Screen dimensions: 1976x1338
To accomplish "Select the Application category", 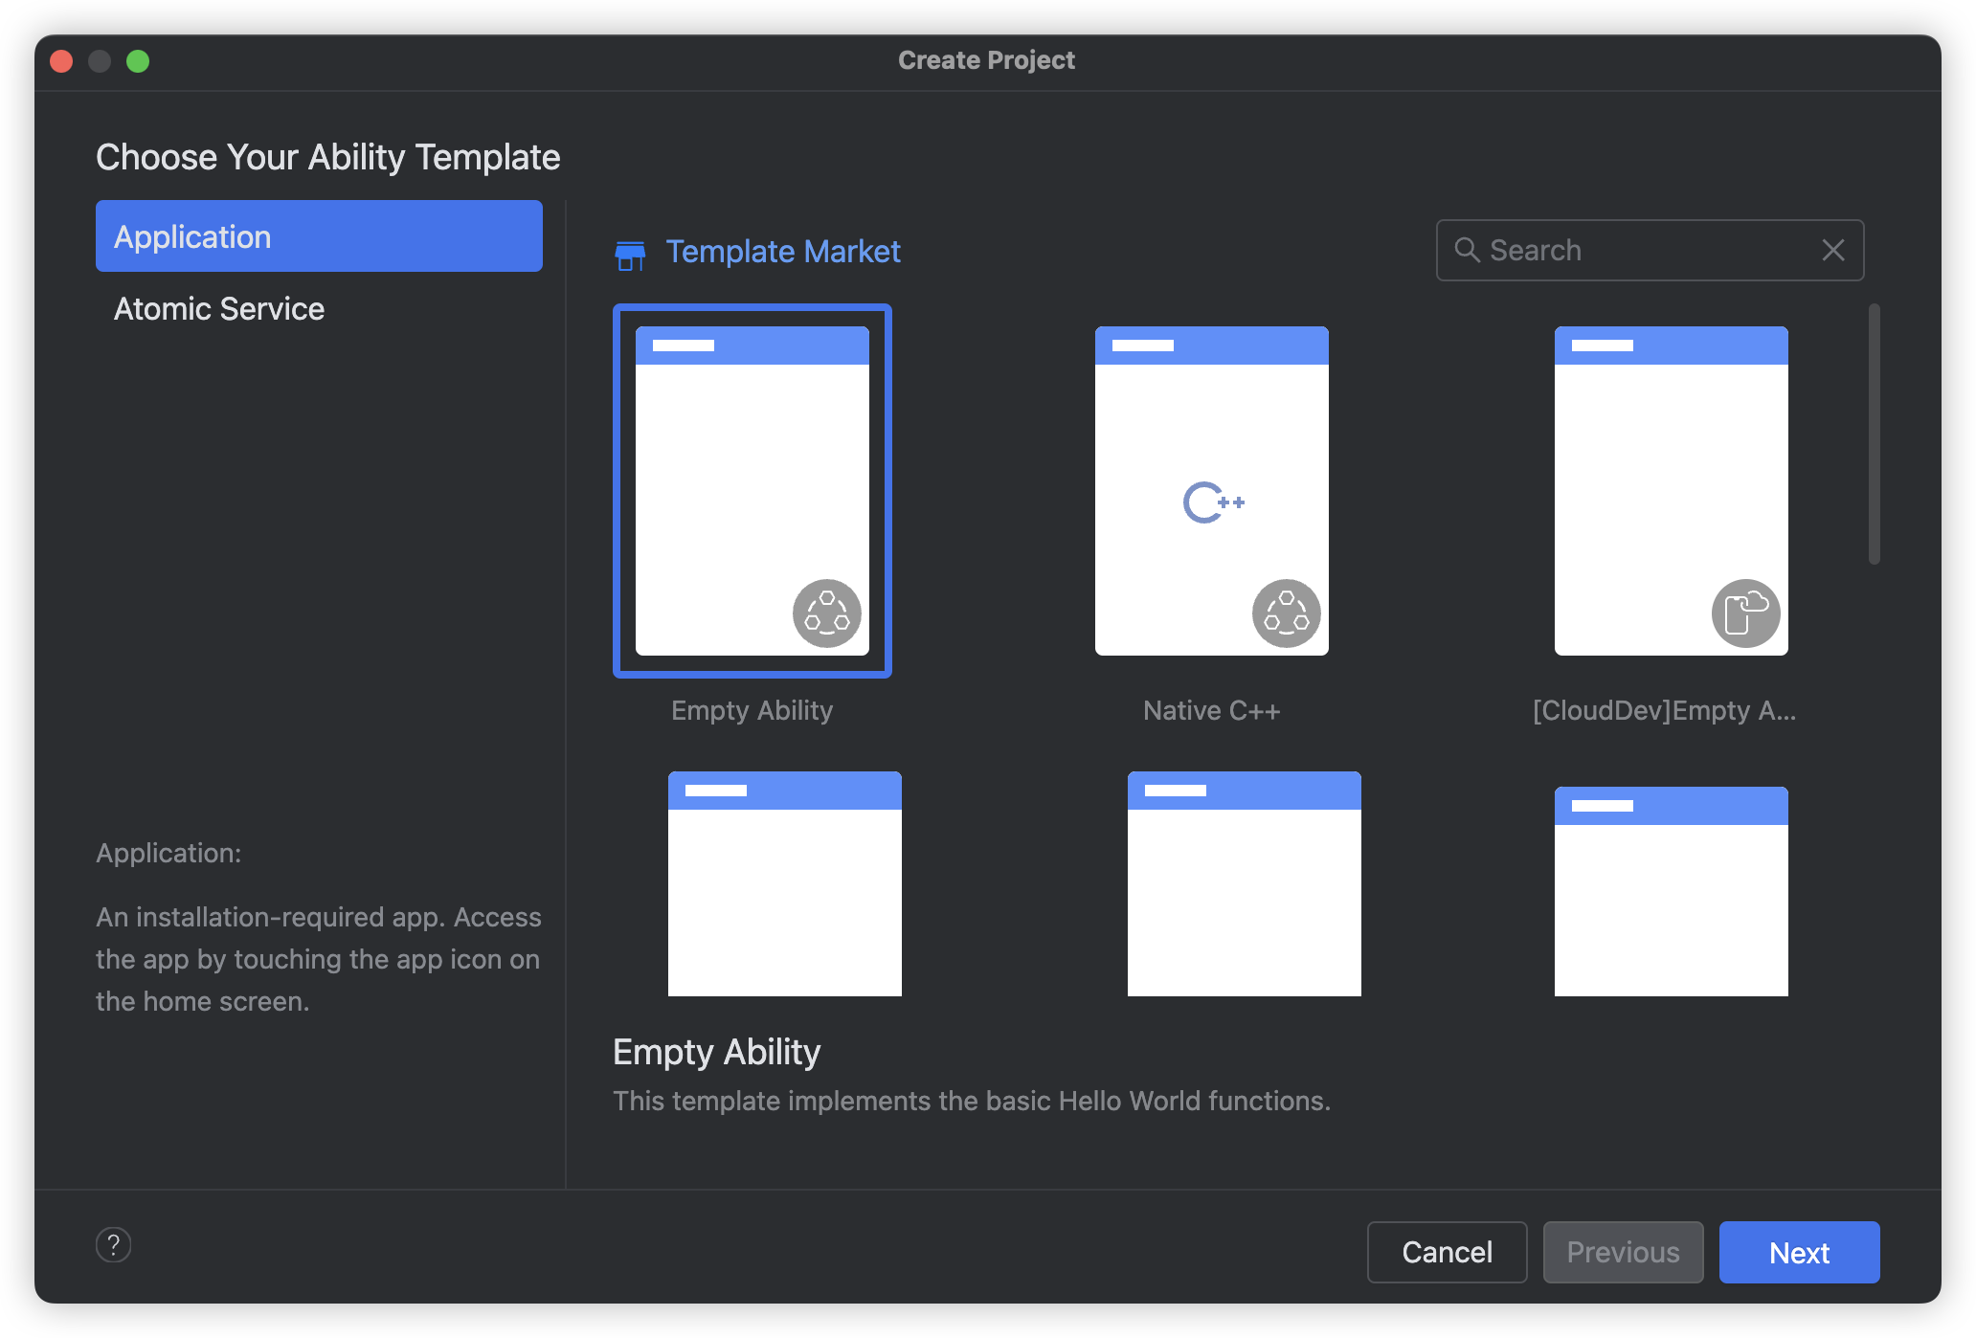I will [319, 236].
